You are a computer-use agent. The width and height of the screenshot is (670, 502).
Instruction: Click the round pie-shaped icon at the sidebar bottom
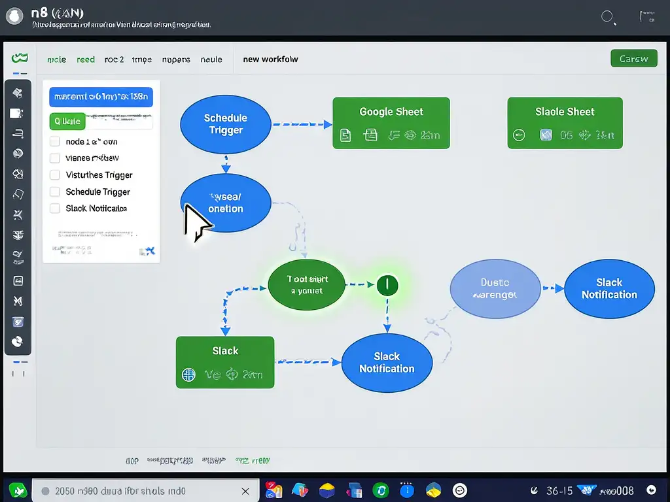(x=17, y=341)
